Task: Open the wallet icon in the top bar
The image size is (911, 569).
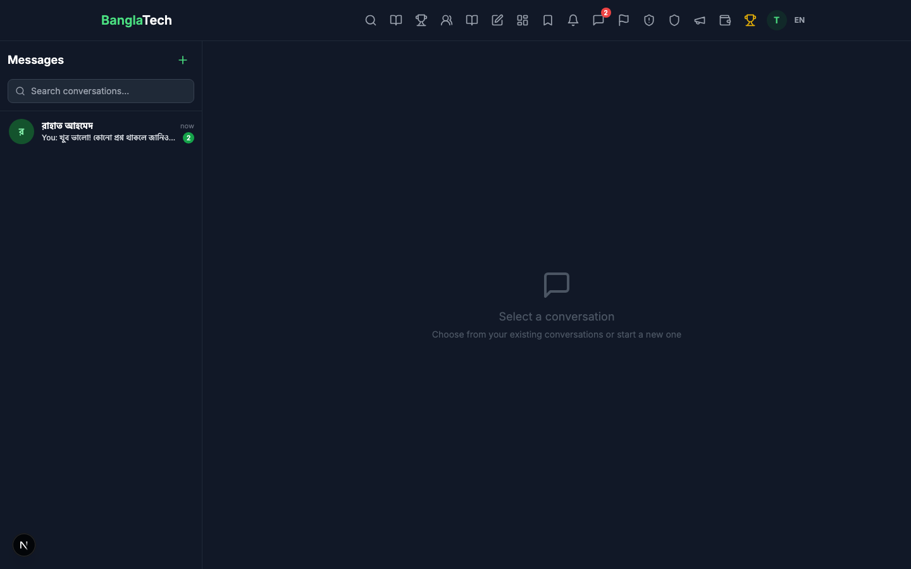Action: tap(725, 20)
